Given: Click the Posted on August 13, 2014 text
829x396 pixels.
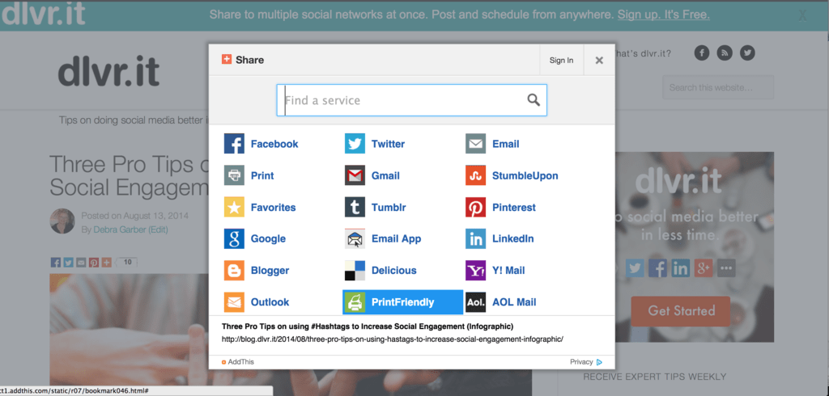Looking at the screenshot, I should pos(135,216).
